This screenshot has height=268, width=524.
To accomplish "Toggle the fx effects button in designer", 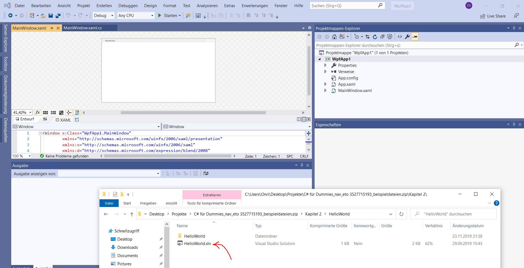I will (38, 113).
